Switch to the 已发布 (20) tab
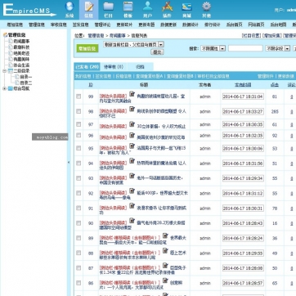This screenshot has width=296, height=296. pyautogui.click(x=87, y=67)
